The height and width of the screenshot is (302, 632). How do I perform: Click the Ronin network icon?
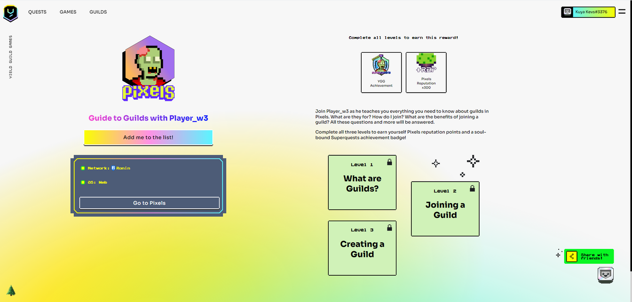(113, 168)
